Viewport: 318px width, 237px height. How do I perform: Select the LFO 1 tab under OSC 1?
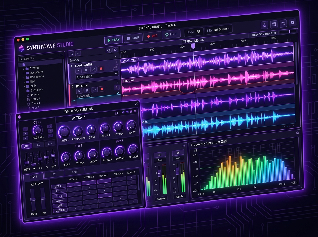pyautogui.click(x=27, y=146)
